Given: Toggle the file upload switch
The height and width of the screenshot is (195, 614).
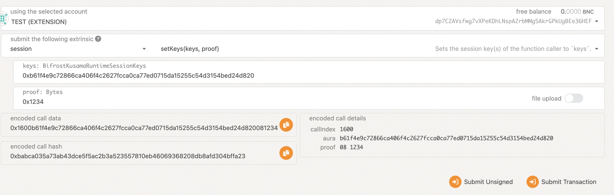Looking at the screenshot, I should (x=574, y=98).
